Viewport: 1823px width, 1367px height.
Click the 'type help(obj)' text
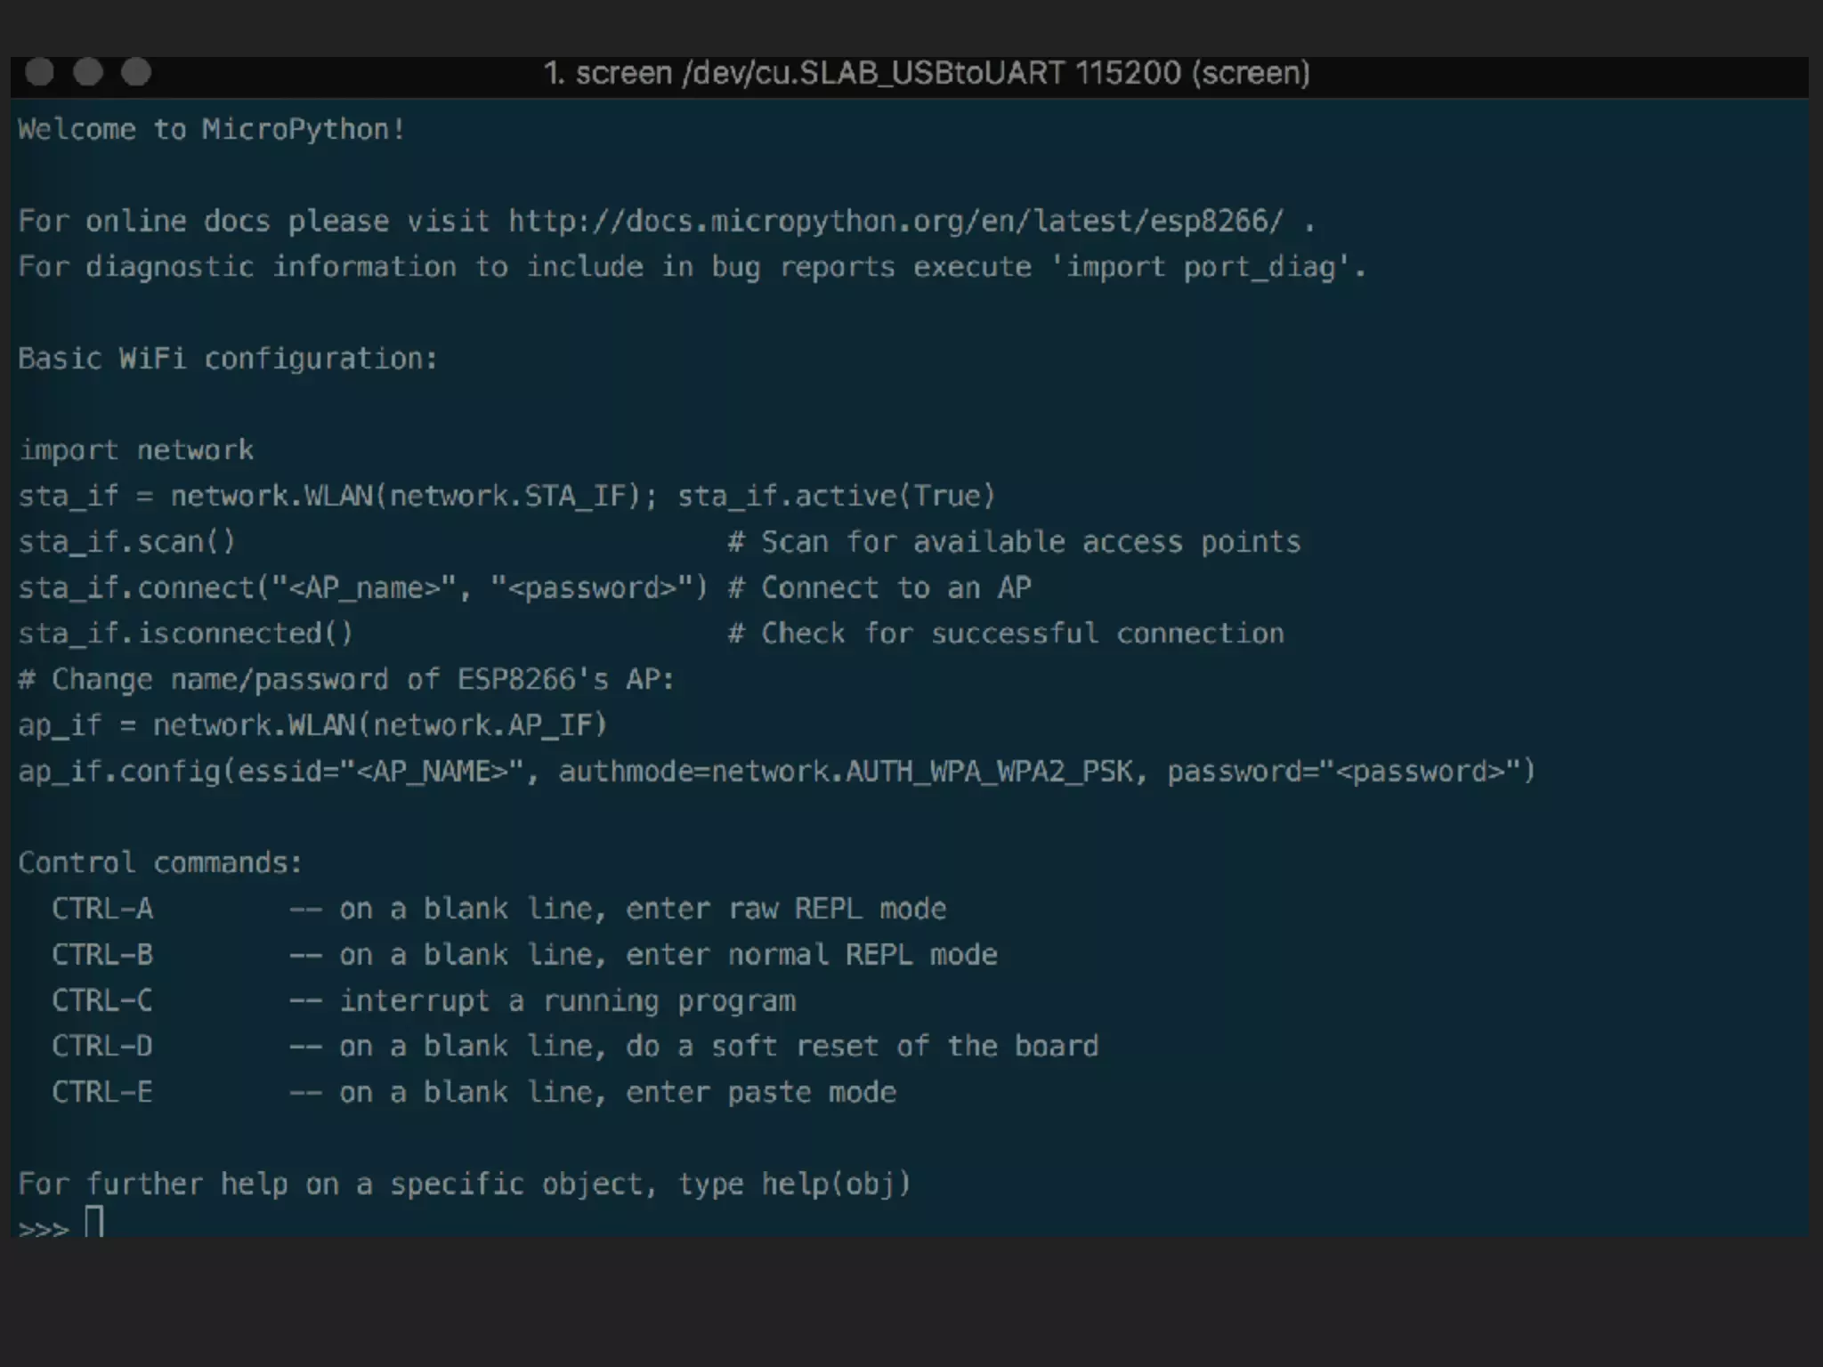794,1185
